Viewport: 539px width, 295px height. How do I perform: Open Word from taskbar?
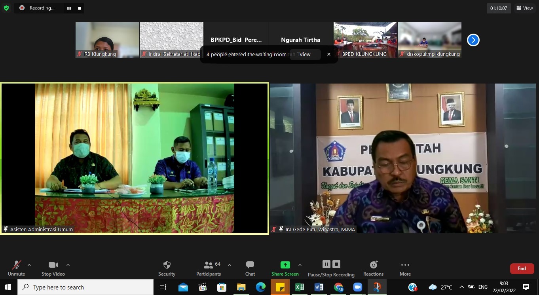point(319,287)
